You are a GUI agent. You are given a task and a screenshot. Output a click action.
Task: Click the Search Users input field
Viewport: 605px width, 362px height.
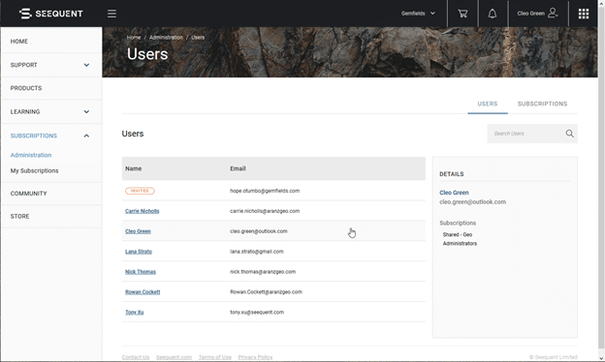coord(525,134)
